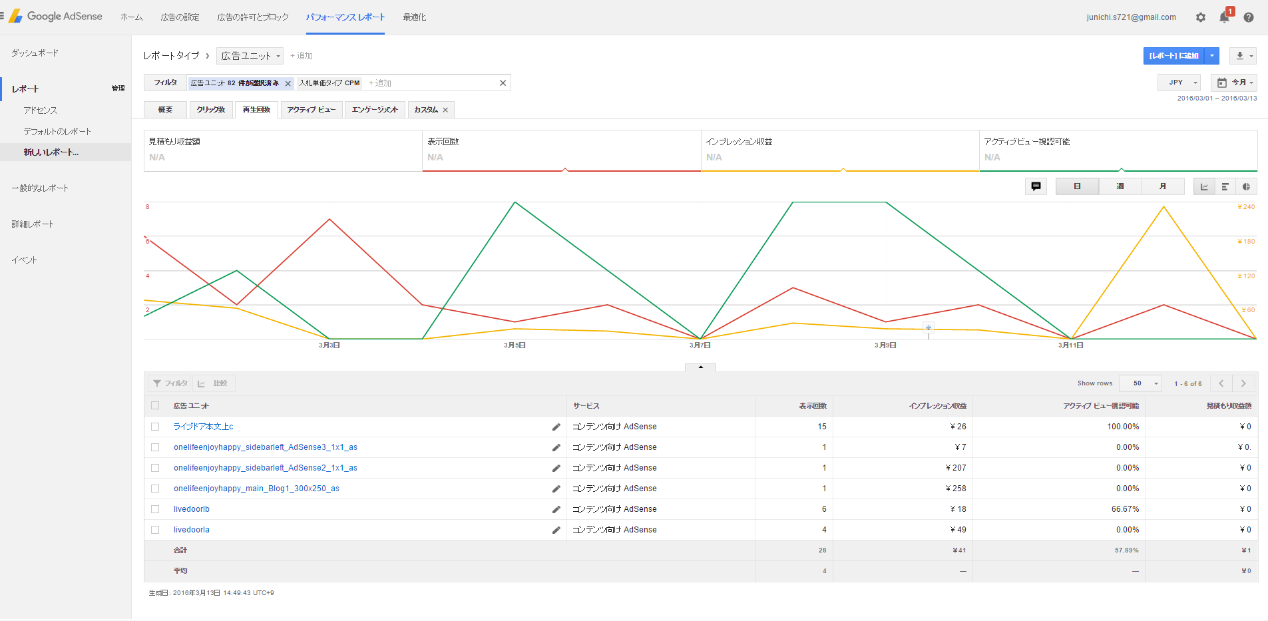This screenshot has height=621, width=1268.
Task: Click the Google AdSense logo
Action: (x=56, y=16)
